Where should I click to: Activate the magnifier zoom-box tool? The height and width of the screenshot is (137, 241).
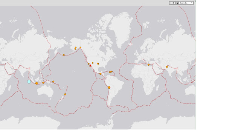(x=177, y=3)
